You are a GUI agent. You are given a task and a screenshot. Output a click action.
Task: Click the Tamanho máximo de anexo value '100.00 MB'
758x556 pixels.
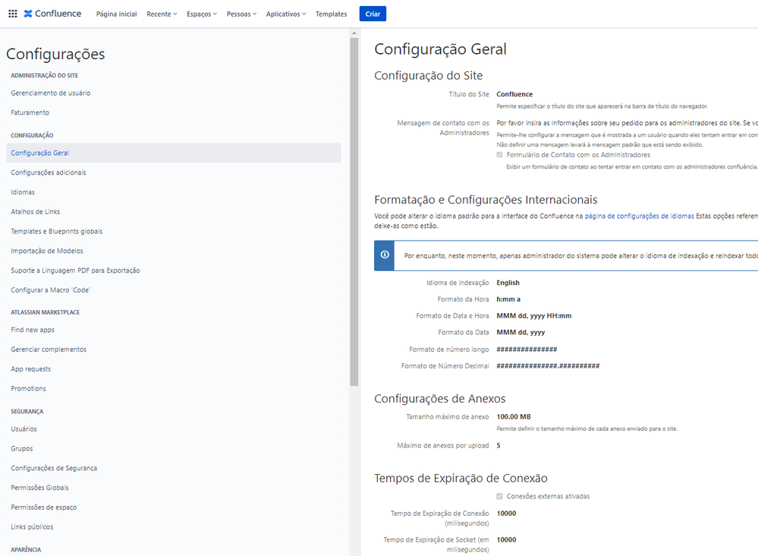pyautogui.click(x=514, y=417)
